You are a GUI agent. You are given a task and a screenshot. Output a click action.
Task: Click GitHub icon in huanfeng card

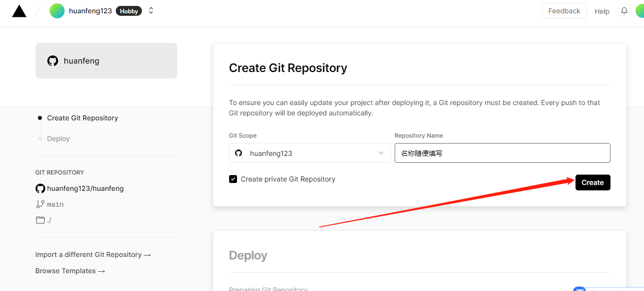pyautogui.click(x=53, y=61)
